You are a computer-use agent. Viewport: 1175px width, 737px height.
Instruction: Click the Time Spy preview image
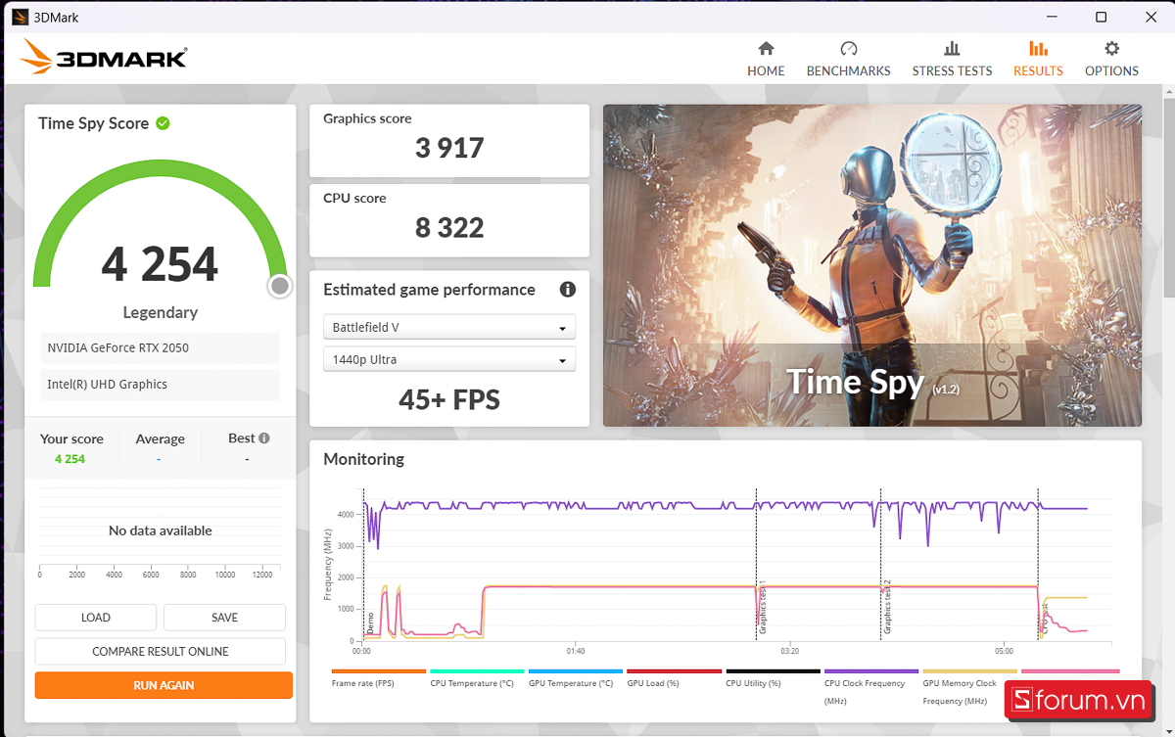[872, 265]
